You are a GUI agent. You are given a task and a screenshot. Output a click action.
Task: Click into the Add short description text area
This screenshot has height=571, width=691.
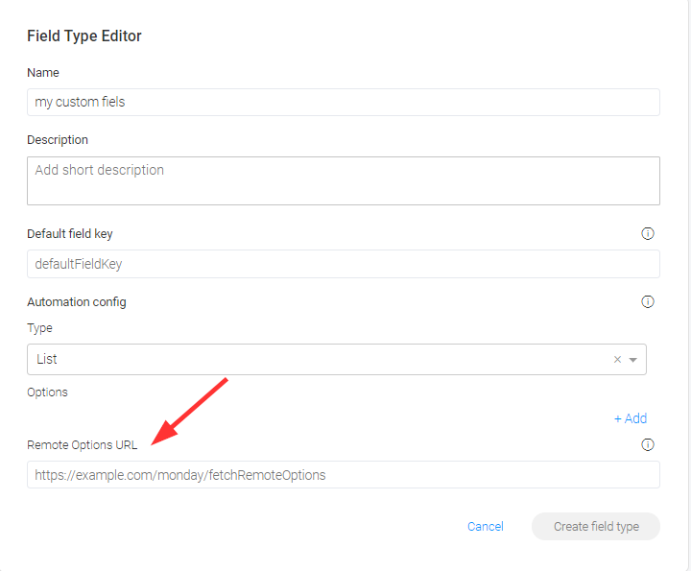[344, 180]
